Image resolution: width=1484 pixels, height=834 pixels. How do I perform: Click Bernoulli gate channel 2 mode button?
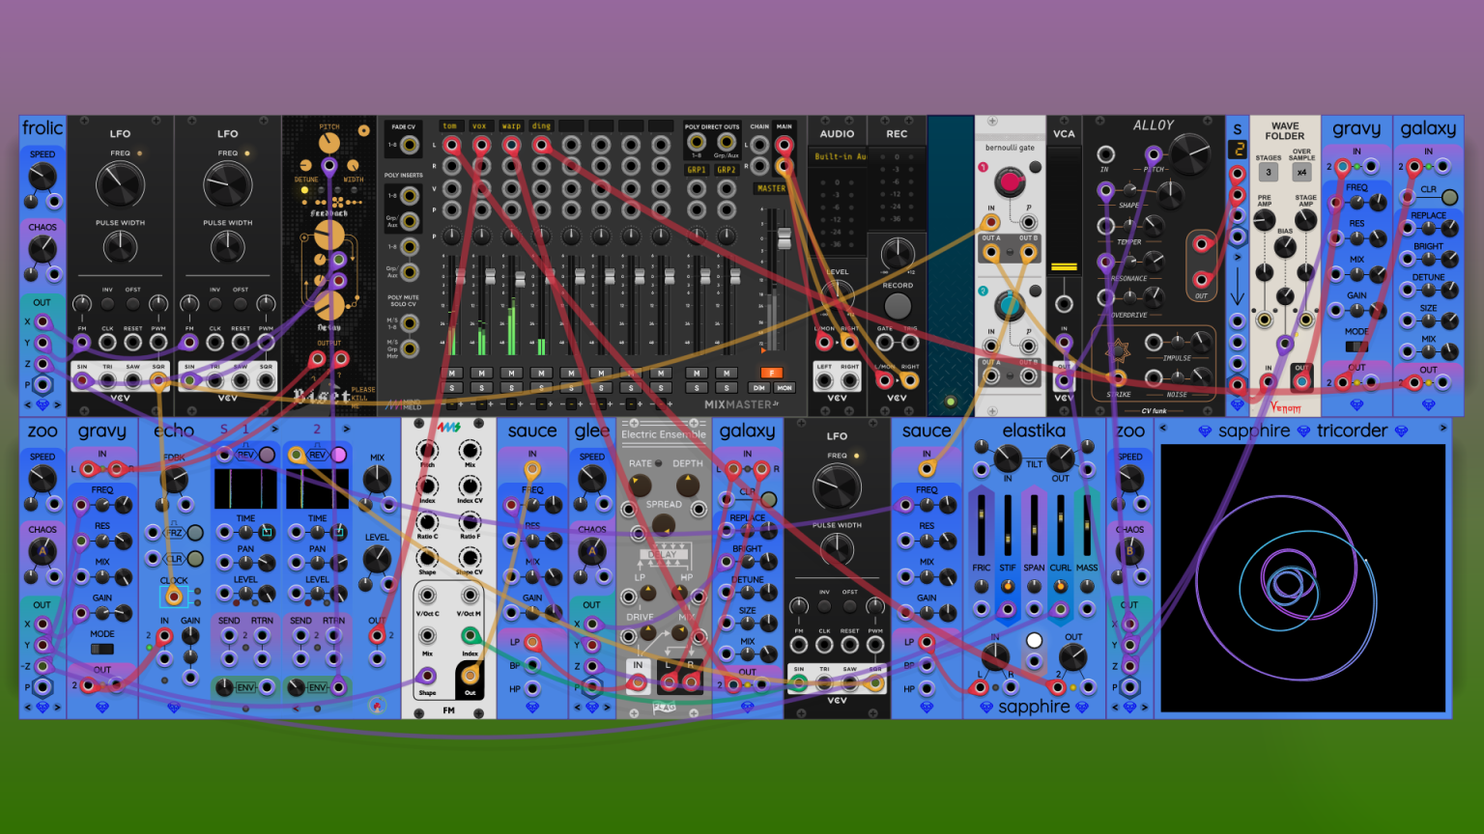(x=1036, y=291)
